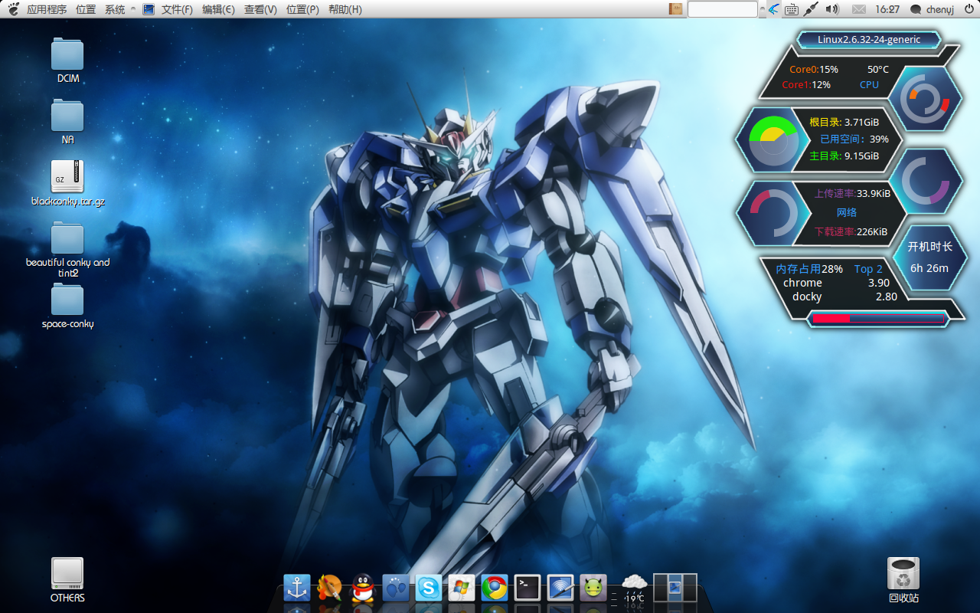The height and width of the screenshot is (613, 980).
Task: Click the blue footprints icon in dock
Action: click(x=396, y=588)
